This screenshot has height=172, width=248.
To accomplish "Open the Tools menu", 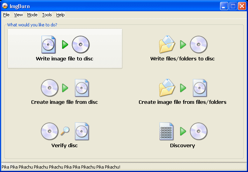I will 47,15.
